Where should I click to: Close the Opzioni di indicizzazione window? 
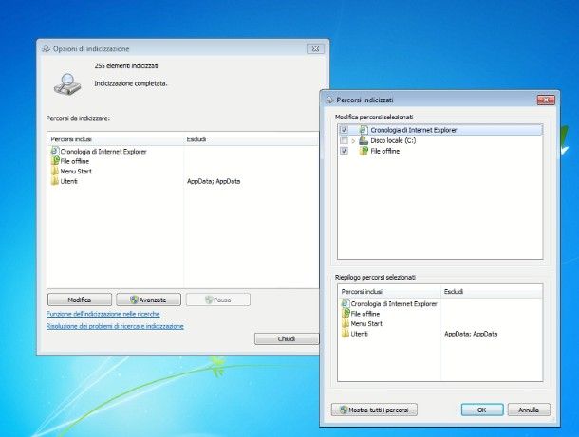tap(315, 48)
